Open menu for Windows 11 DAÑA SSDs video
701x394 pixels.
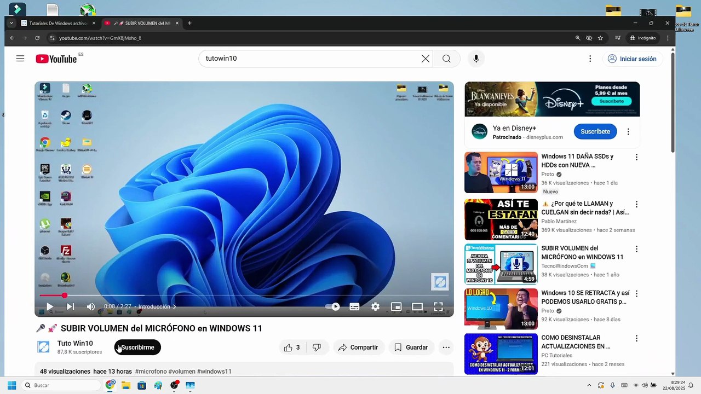coord(636,157)
